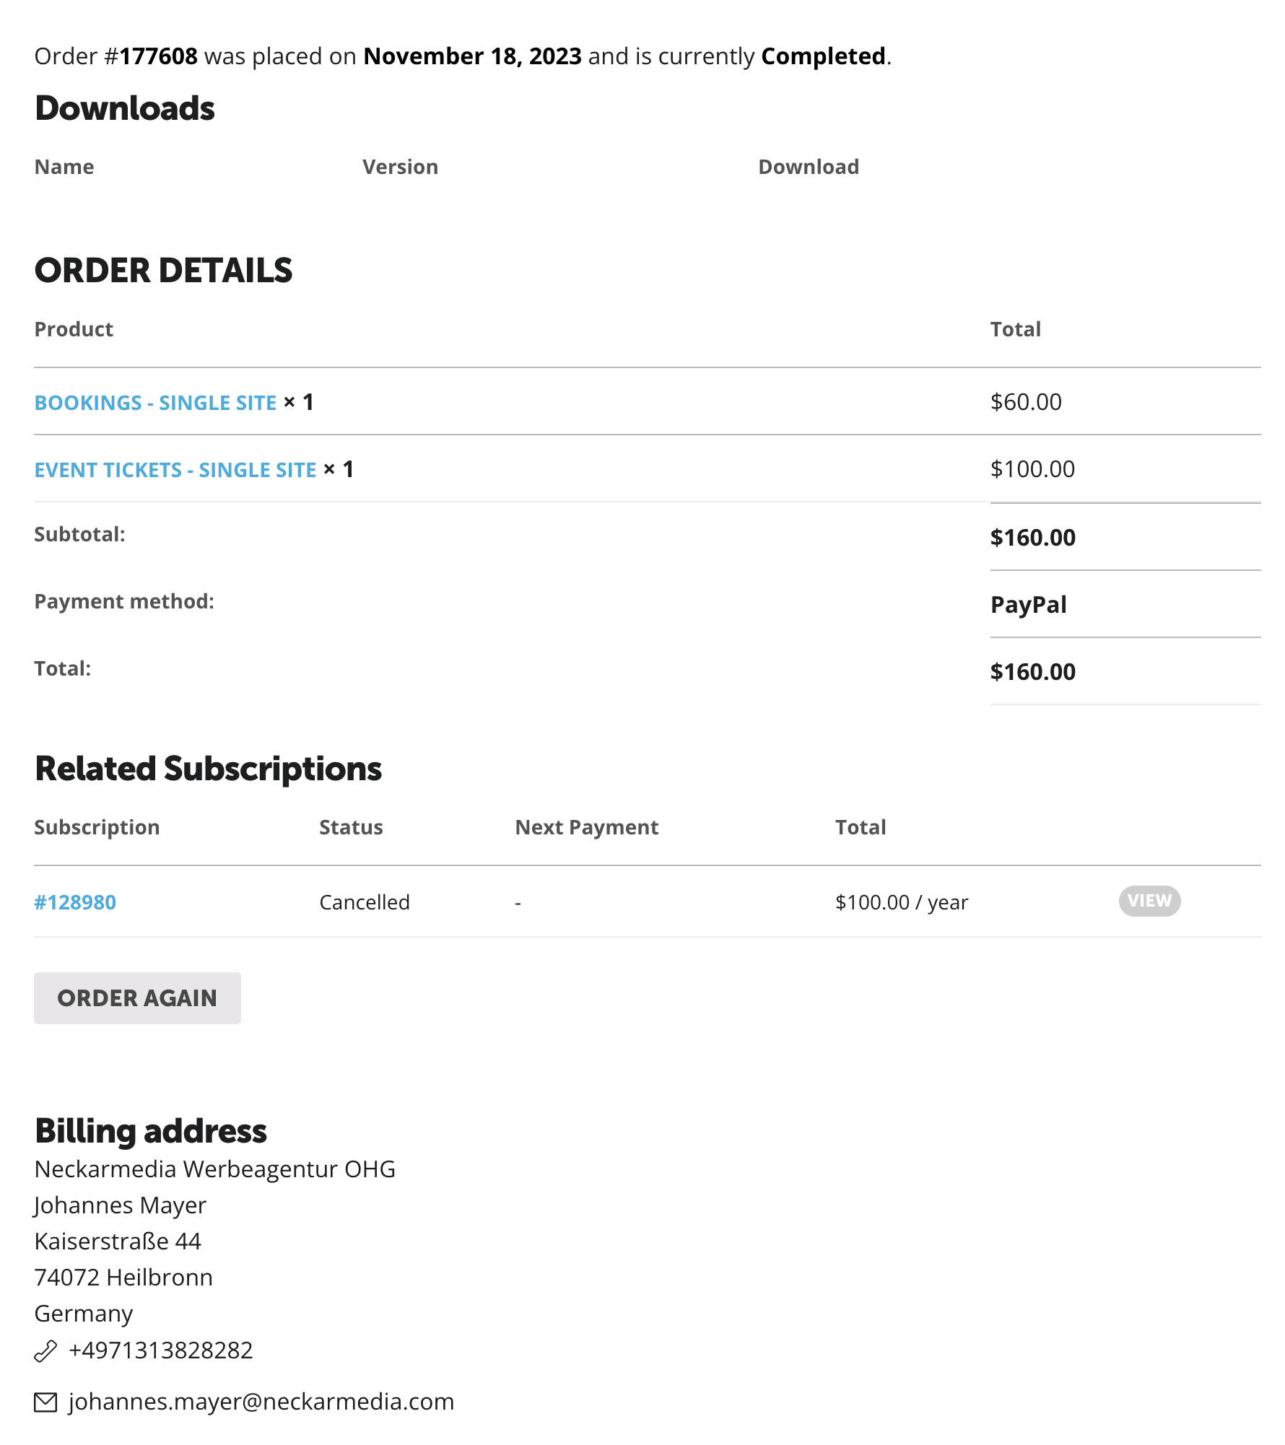
Task: Click the Download column header
Action: (x=809, y=167)
